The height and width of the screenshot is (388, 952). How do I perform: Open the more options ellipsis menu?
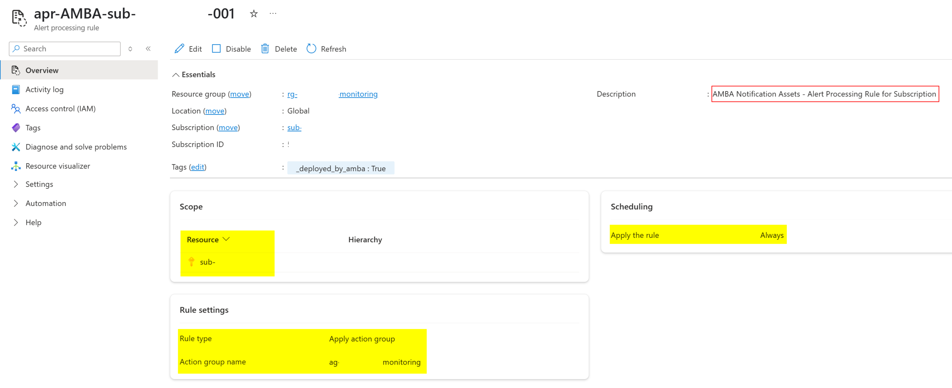(273, 13)
